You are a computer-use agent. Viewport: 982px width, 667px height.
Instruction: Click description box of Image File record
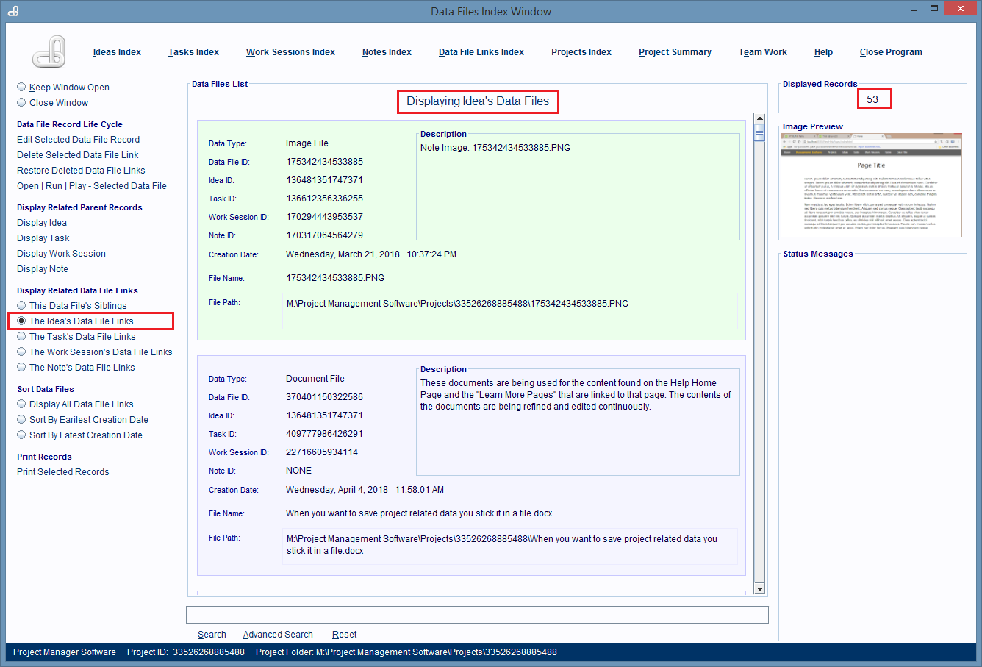(578, 188)
